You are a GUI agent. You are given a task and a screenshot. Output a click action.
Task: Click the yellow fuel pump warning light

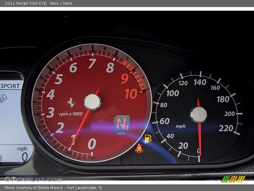pos(148,138)
